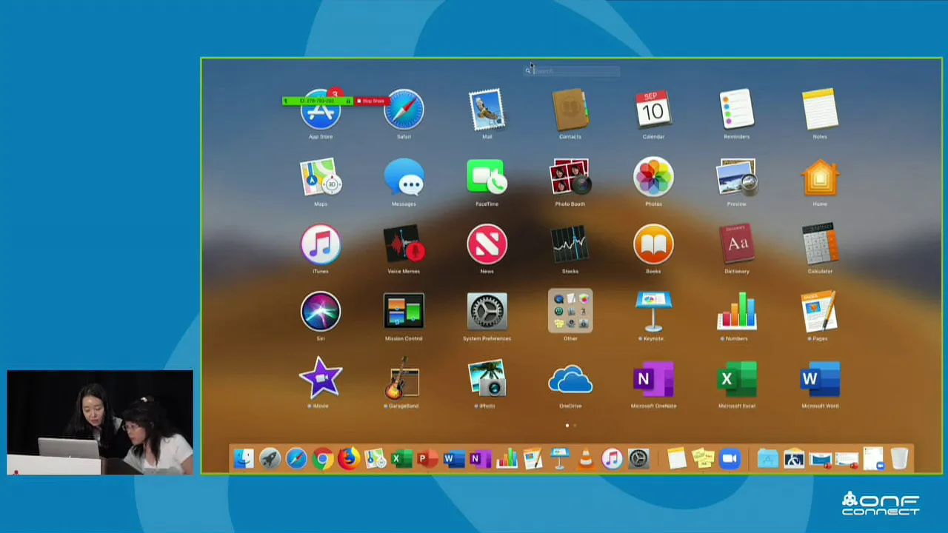Launch Photo Booth
The image size is (948, 533).
[x=570, y=178]
